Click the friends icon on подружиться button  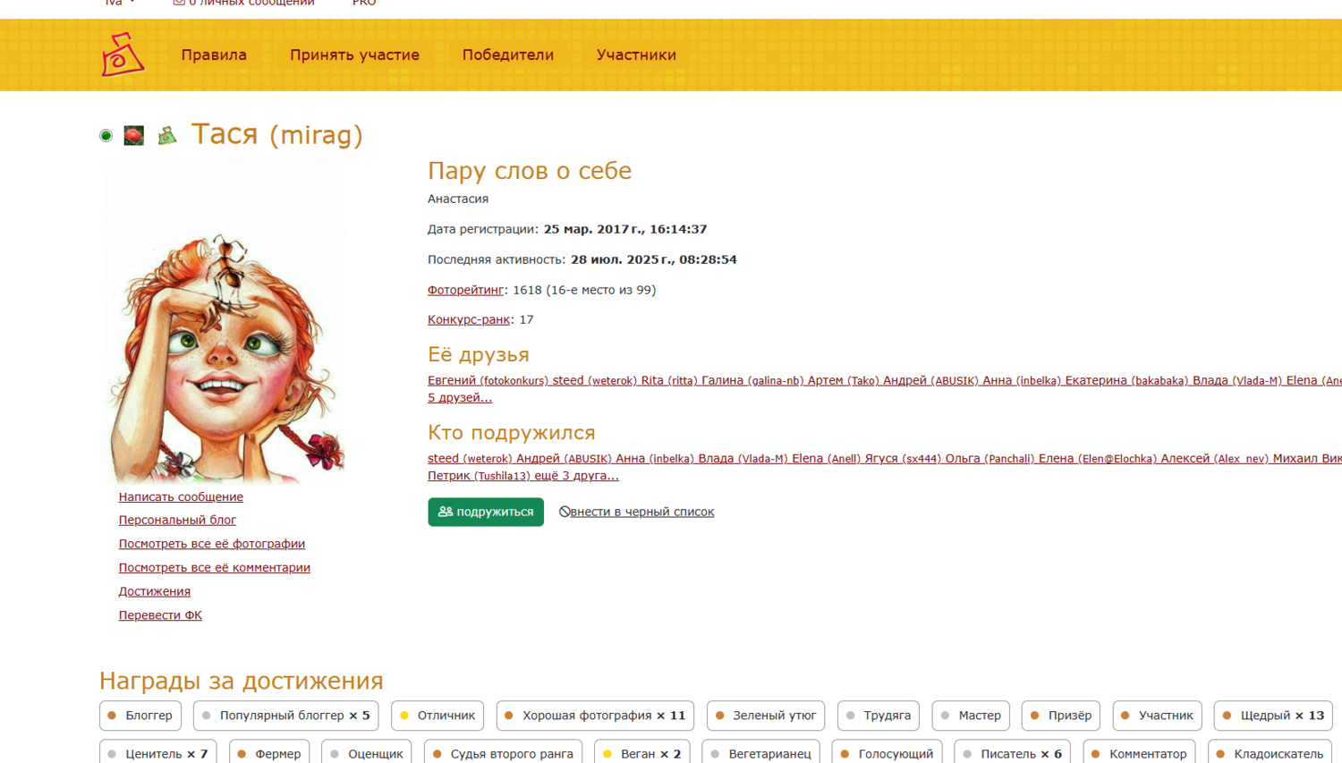coord(446,512)
